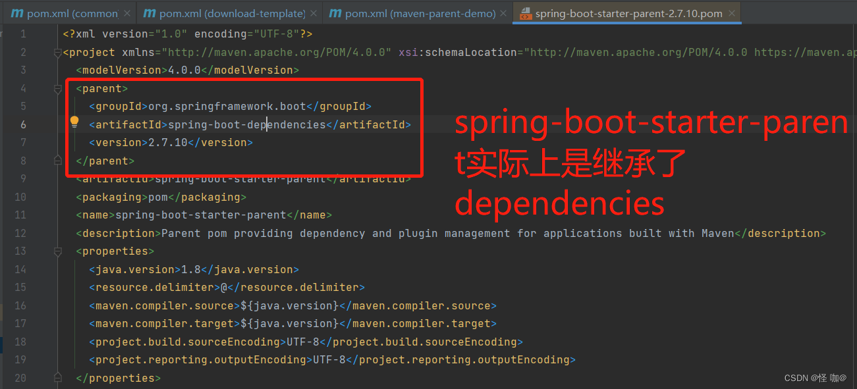Click gutter line number 3
Viewport: 857px width, 389px height.
[x=23, y=70]
